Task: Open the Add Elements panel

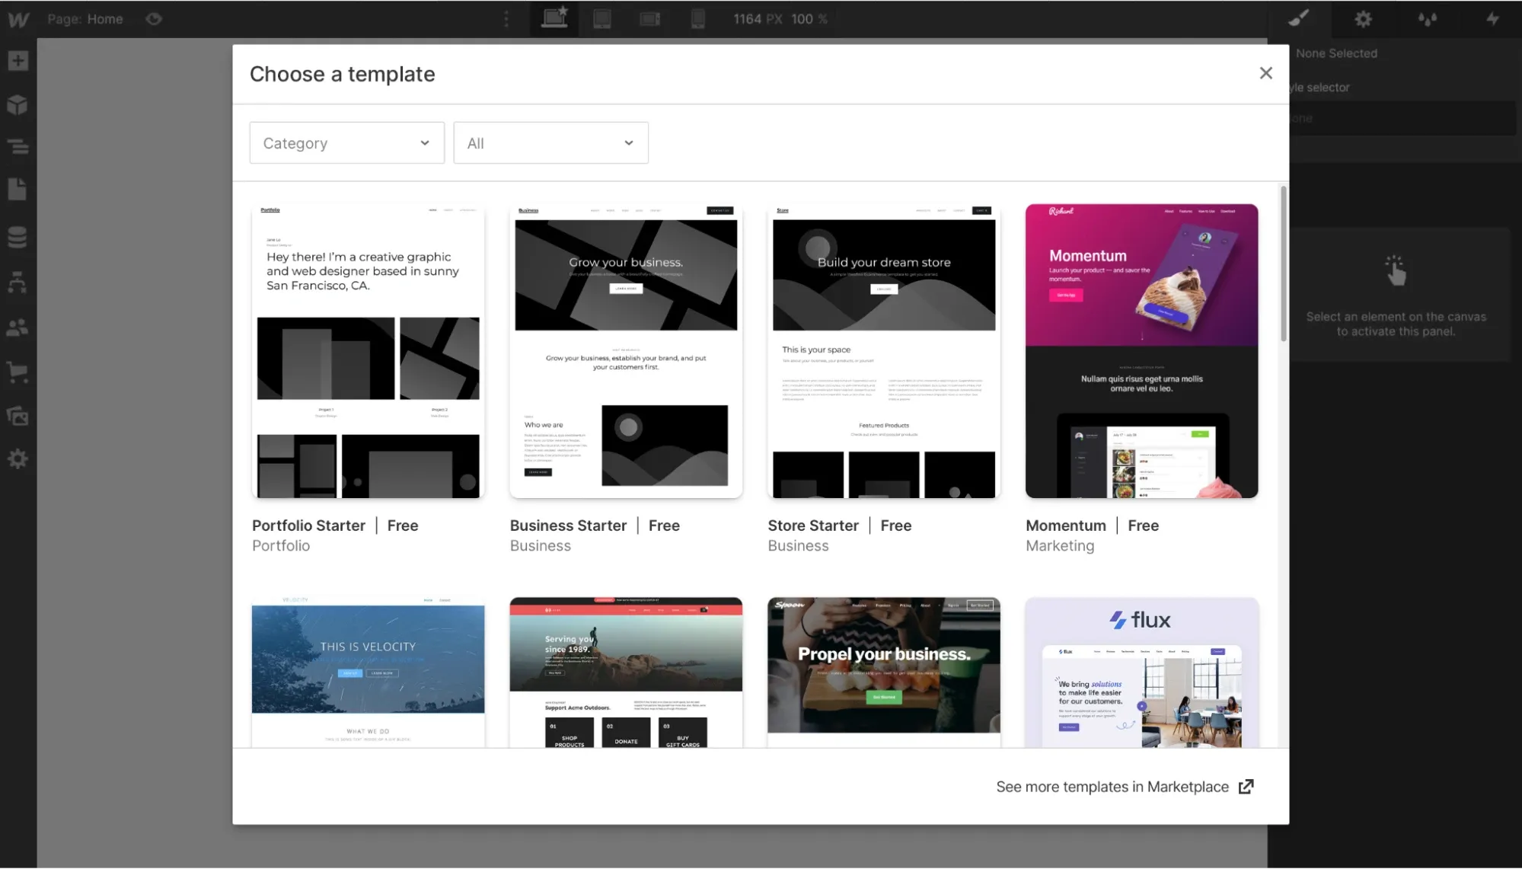Action: 18,60
